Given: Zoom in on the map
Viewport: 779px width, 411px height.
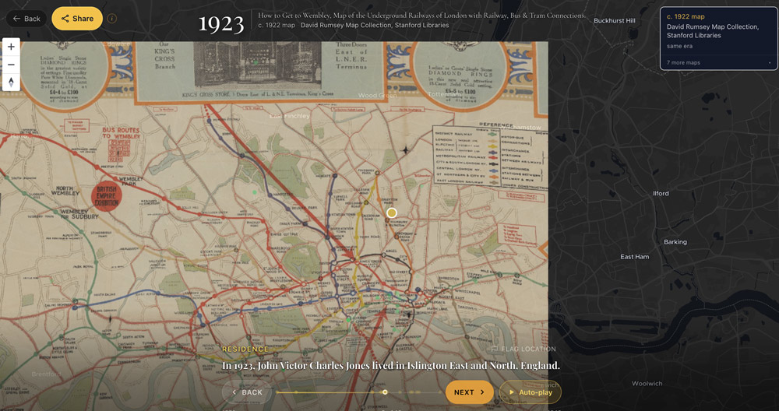Looking at the screenshot, I should tap(11, 47).
